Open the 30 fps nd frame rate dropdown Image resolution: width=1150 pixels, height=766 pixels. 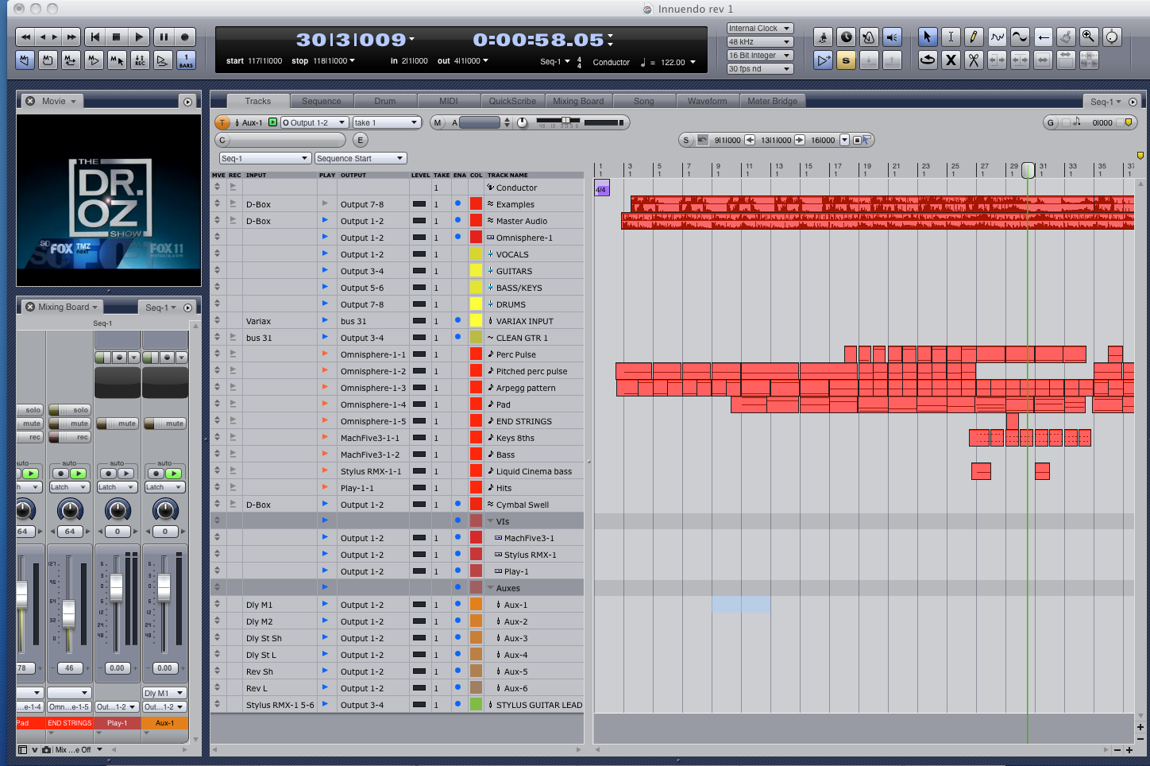760,69
